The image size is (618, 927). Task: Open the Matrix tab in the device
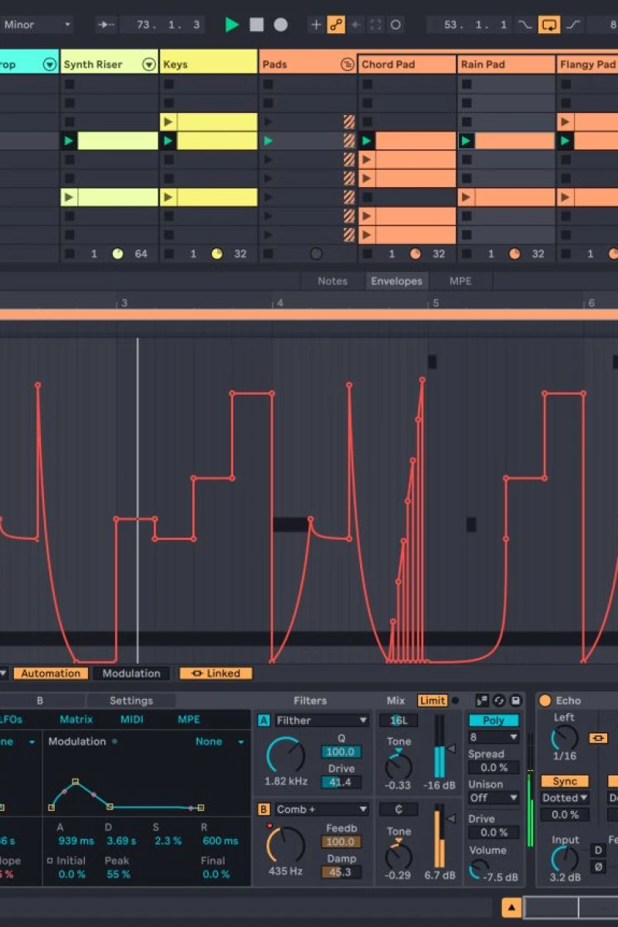76,719
